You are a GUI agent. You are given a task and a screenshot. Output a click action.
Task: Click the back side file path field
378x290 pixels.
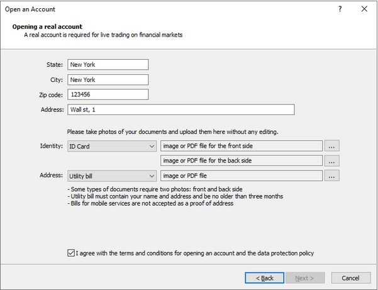tap(242, 161)
